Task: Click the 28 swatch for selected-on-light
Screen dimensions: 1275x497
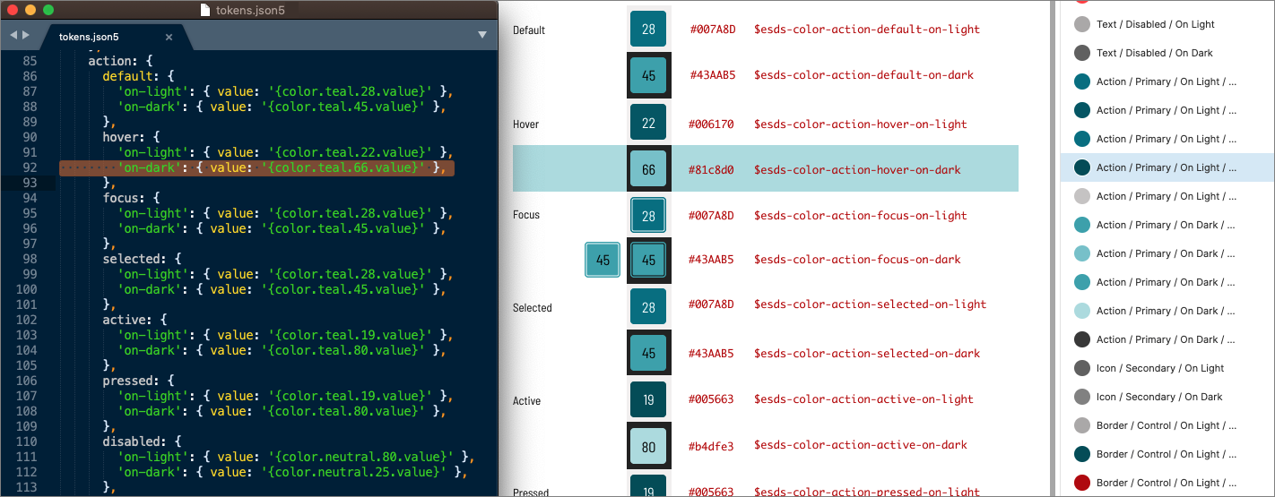Action: click(x=648, y=306)
